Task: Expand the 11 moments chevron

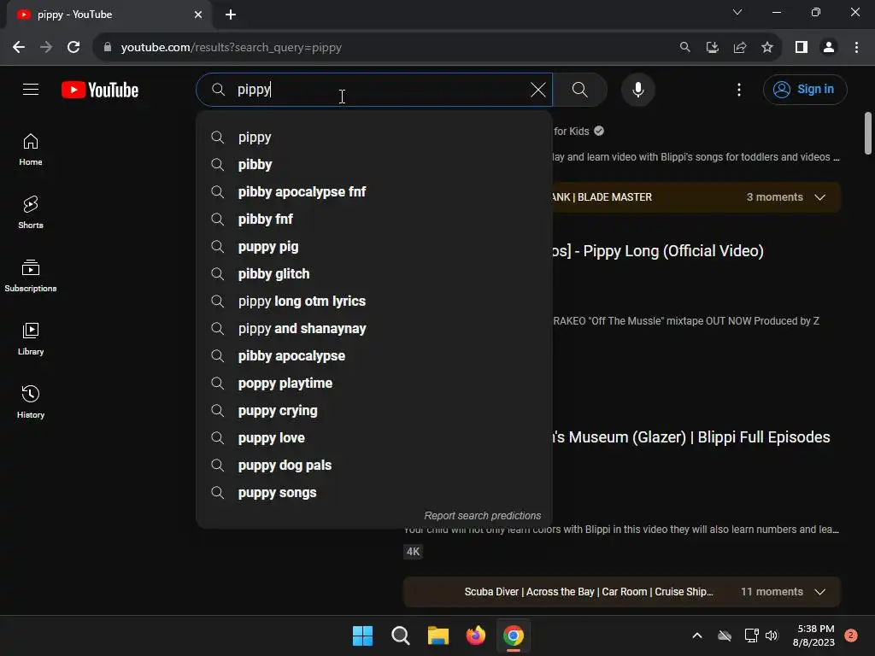Action: coord(819,592)
